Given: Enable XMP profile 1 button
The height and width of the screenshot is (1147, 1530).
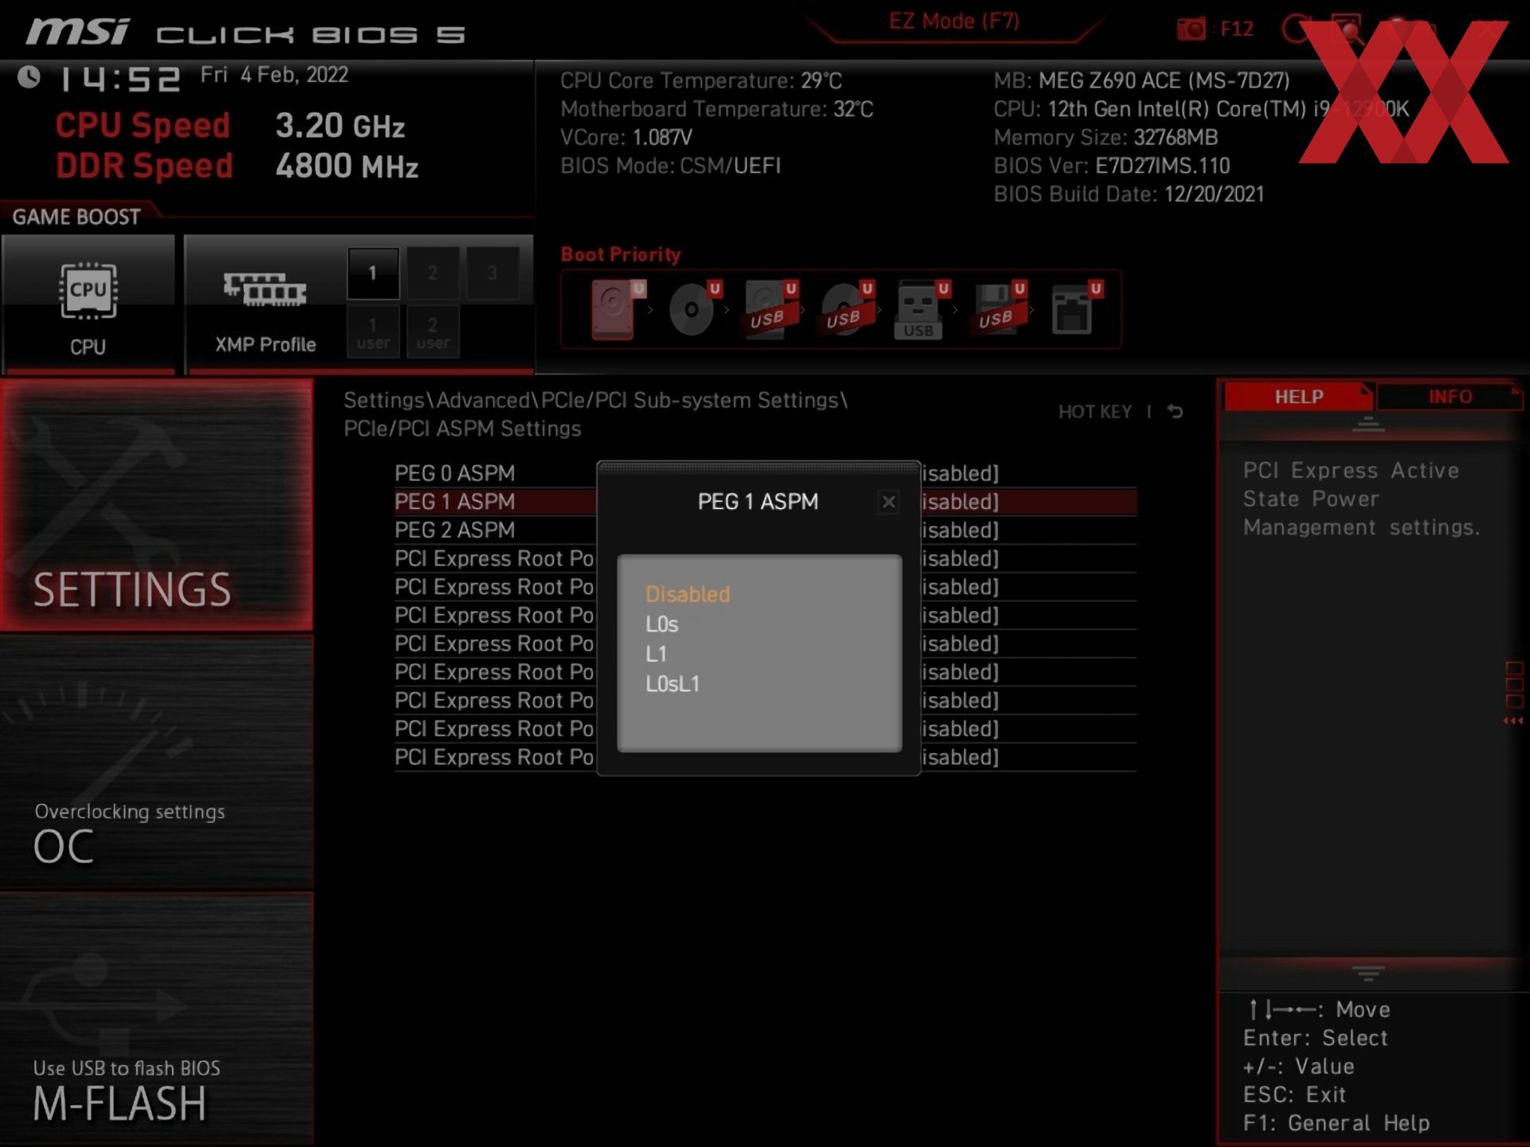Looking at the screenshot, I should 372,273.
